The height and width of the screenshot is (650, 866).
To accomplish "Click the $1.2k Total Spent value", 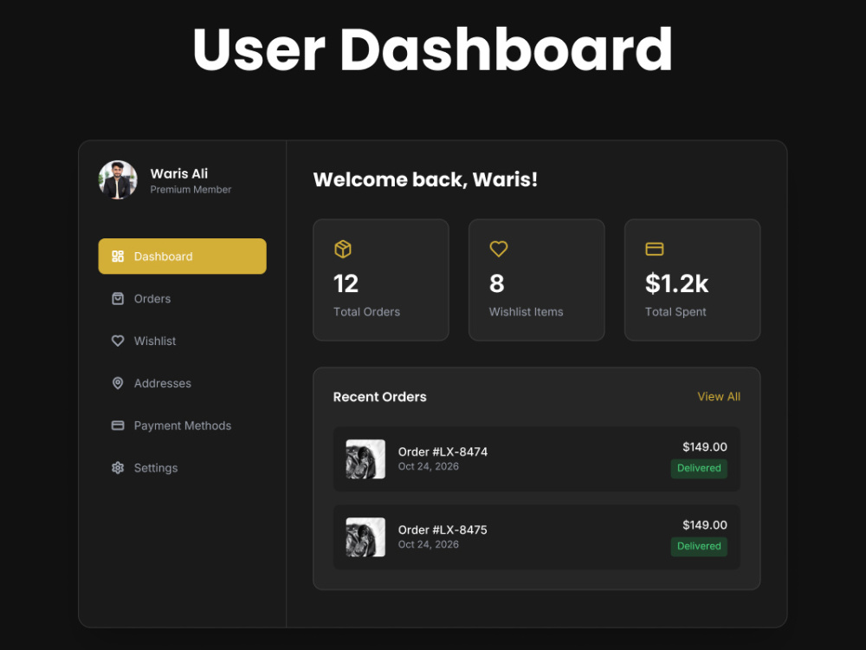I will pyautogui.click(x=676, y=283).
